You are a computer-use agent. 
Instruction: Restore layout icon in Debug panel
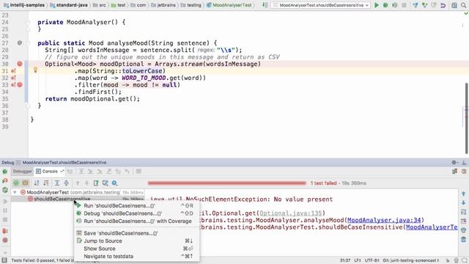[x=454, y=172]
